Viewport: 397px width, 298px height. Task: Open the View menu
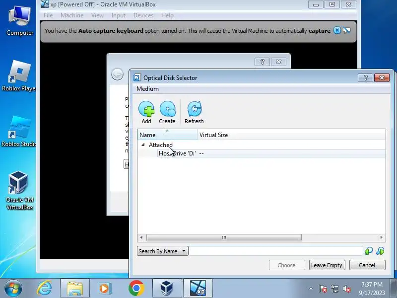[x=97, y=15]
